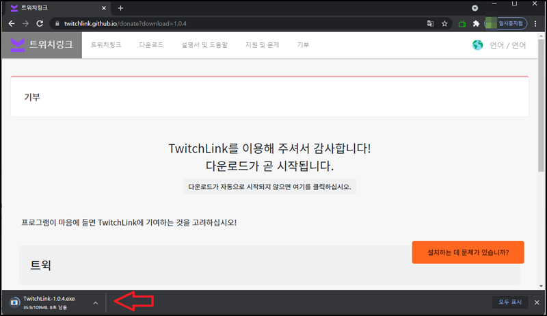This screenshot has height=316, width=547.
Task: Click the padlock site info icon
Action: click(57, 23)
